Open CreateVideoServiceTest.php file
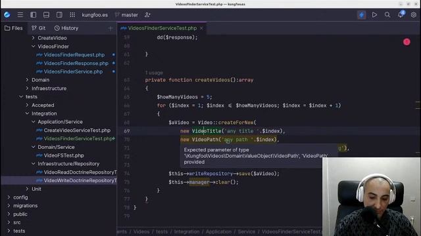 (x=77, y=130)
